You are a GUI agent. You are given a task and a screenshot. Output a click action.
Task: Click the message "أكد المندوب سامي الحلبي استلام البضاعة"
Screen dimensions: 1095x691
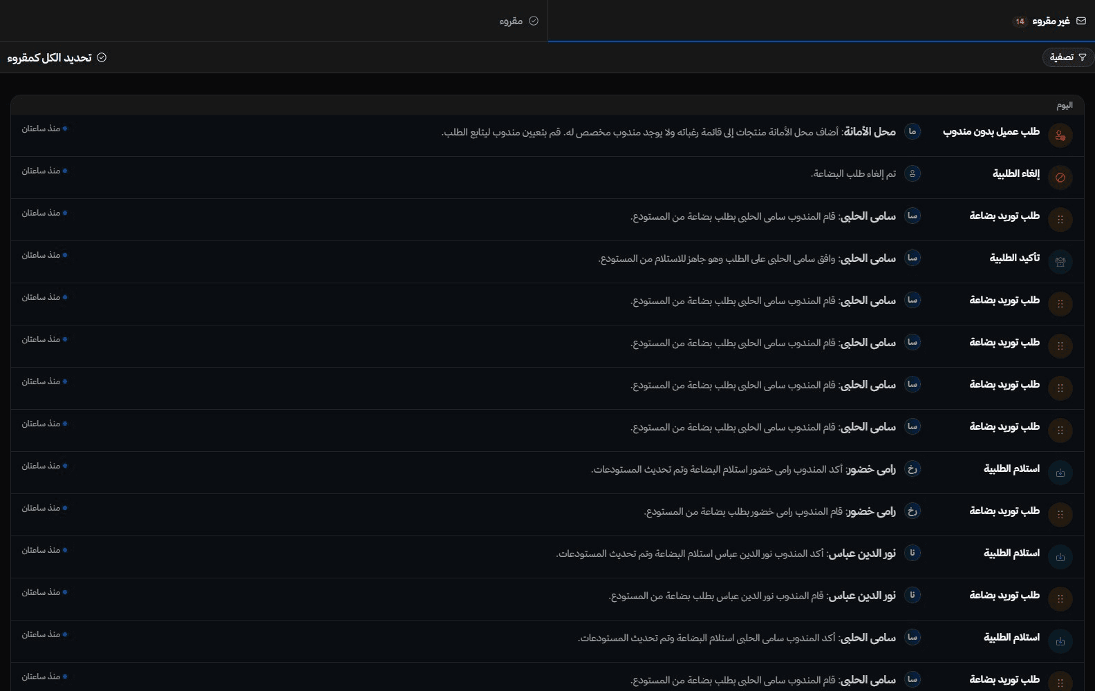(706, 638)
